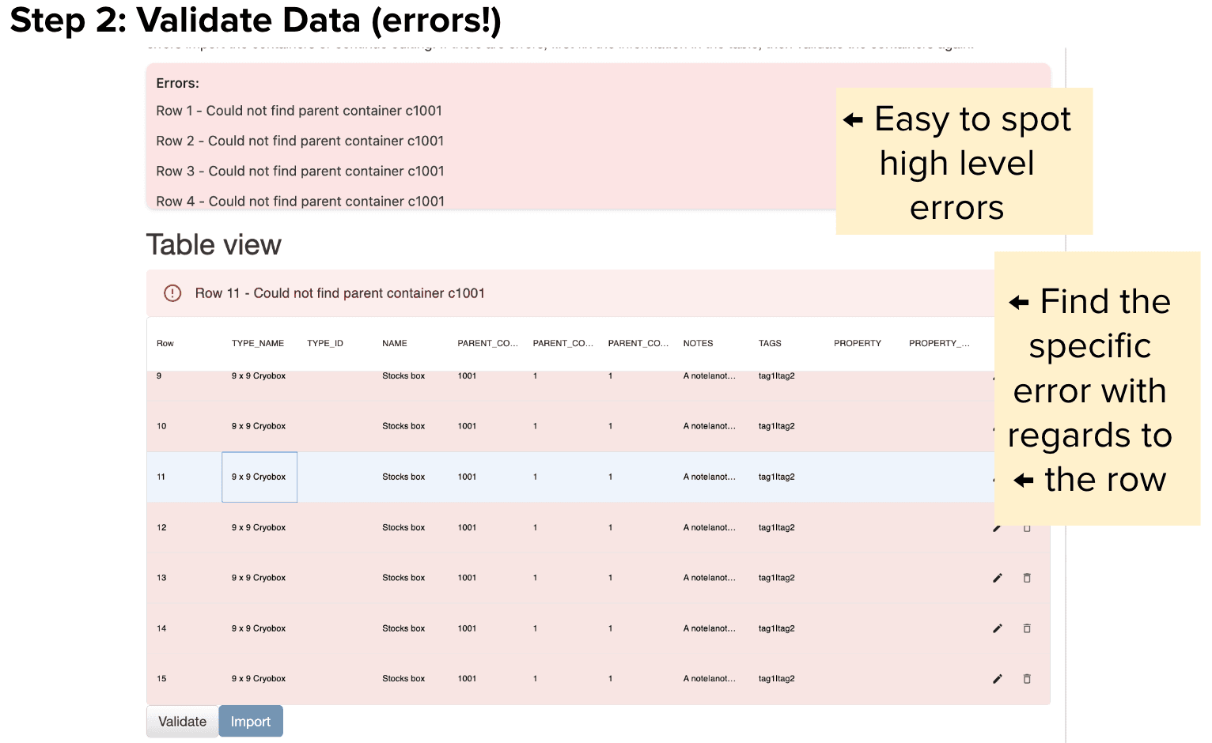Click the TYPE_ID column header

pos(324,343)
